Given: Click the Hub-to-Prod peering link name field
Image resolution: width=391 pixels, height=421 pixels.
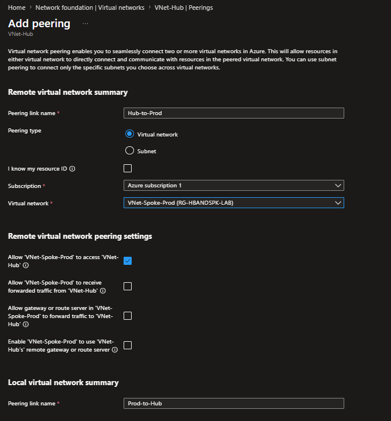Looking at the screenshot, I should [x=234, y=113].
